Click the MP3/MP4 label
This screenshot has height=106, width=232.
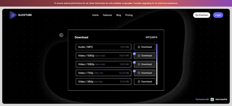(151, 37)
